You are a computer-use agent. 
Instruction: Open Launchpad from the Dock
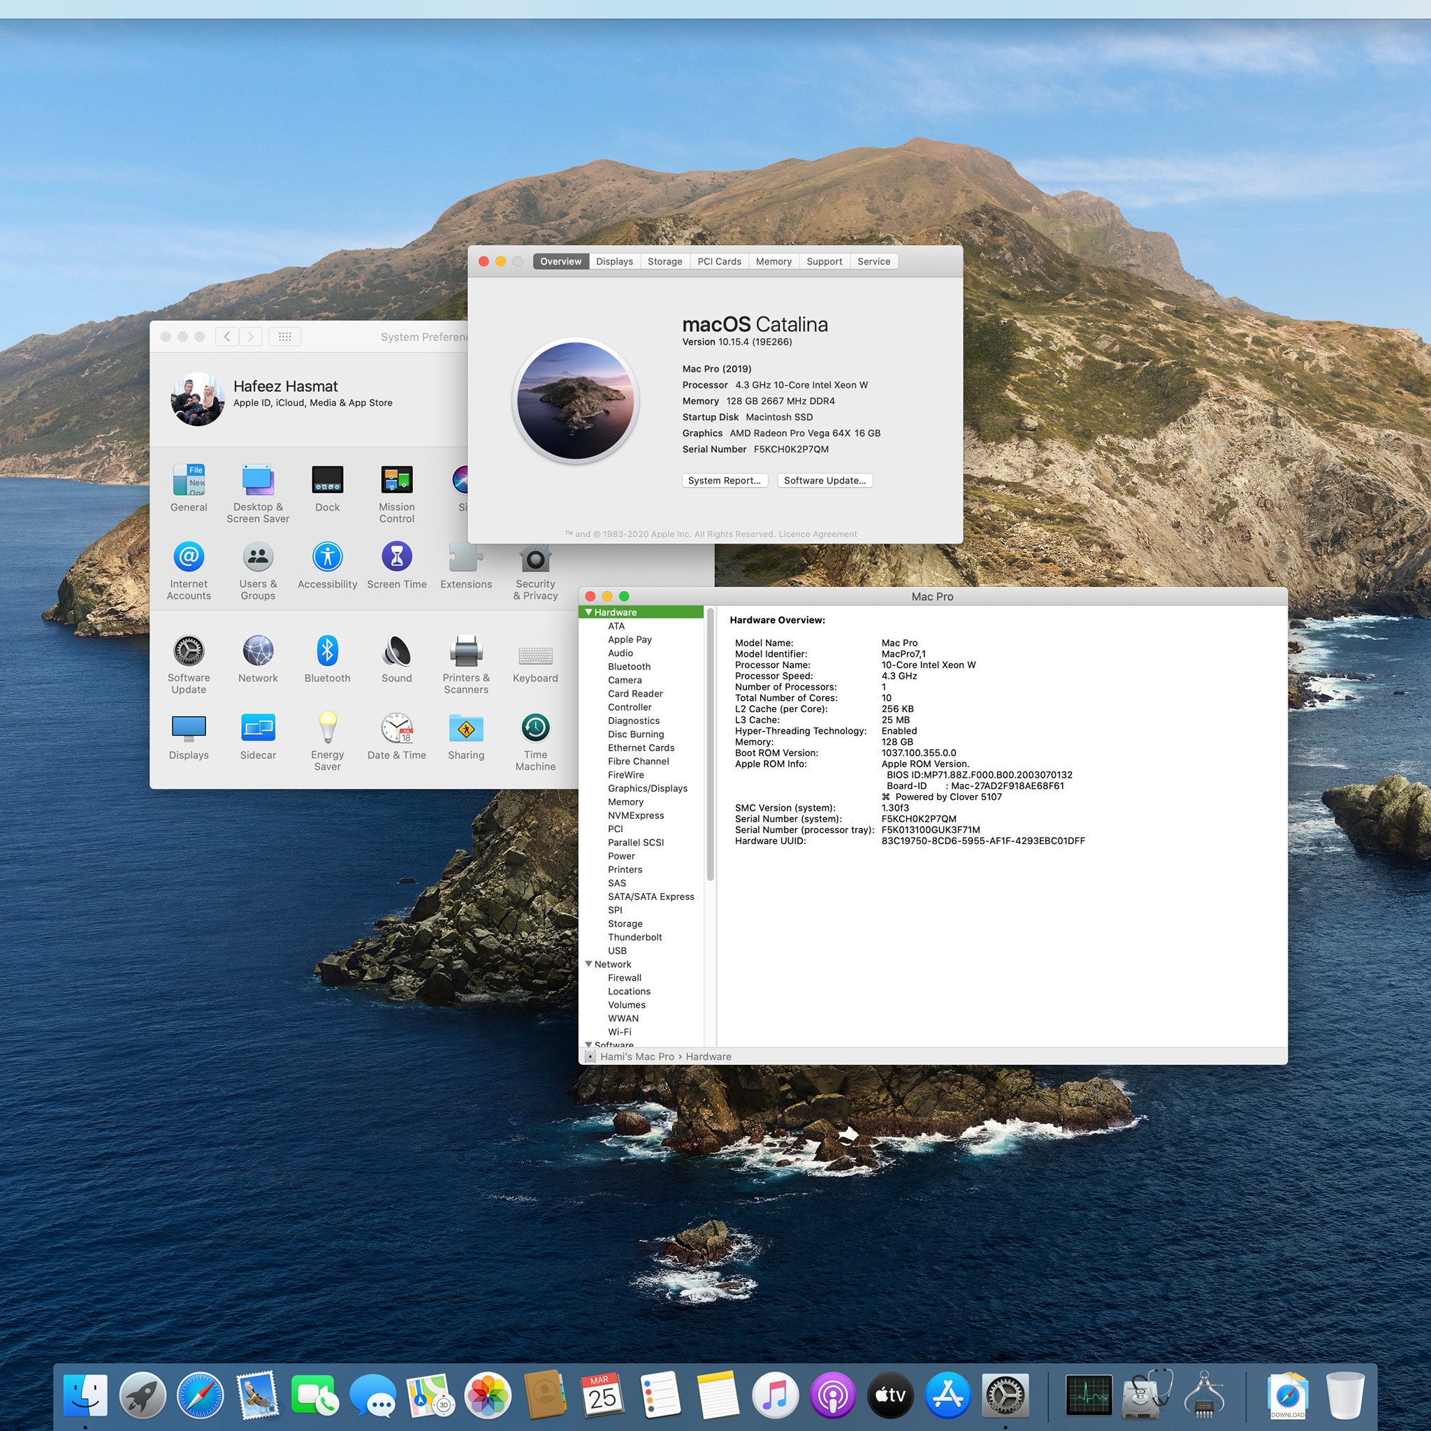pyautogui.click(x=143, y=1395)
